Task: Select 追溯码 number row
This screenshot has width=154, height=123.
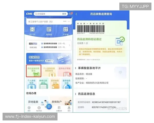Action: (97, 107)
